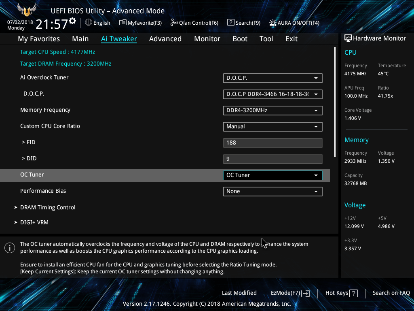
Task: Click the Hardware Monitor display icon
Action: point(348,38)
